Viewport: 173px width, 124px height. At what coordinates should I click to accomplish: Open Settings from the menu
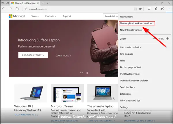[x=124, y=107]
